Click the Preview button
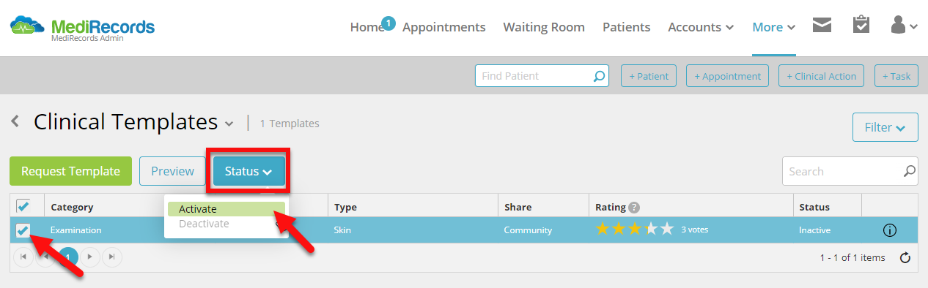 coord(172,171)
